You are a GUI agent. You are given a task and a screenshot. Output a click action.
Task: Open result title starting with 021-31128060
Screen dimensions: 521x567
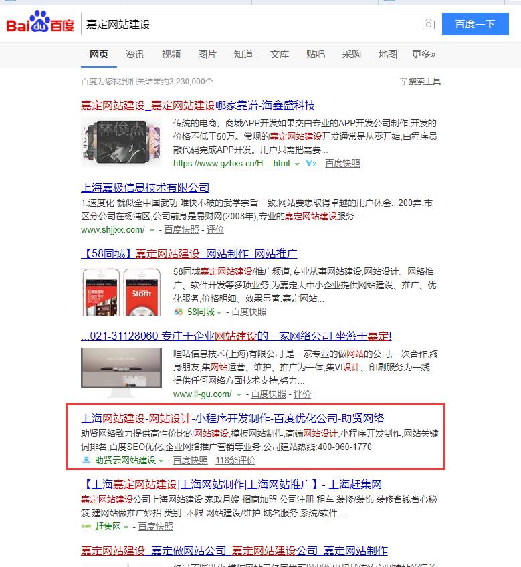coord(236,336)
